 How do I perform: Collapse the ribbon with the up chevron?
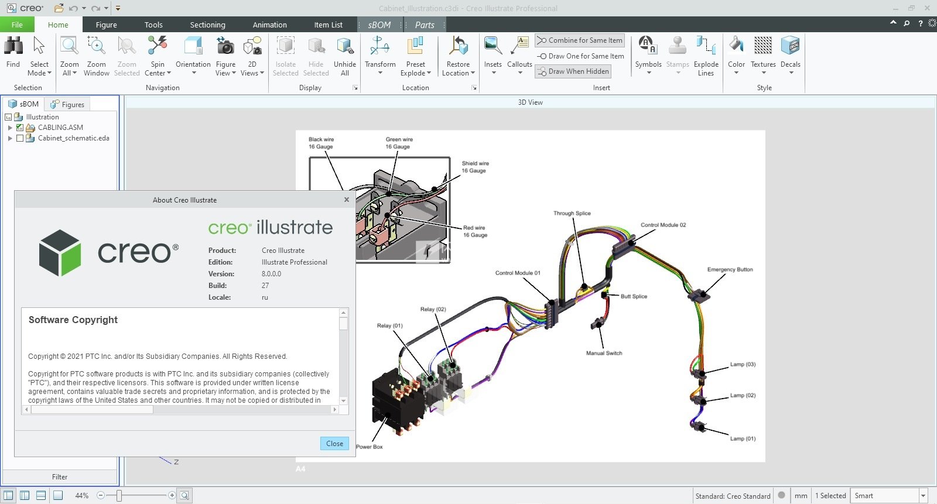click(x=893, y=23)
